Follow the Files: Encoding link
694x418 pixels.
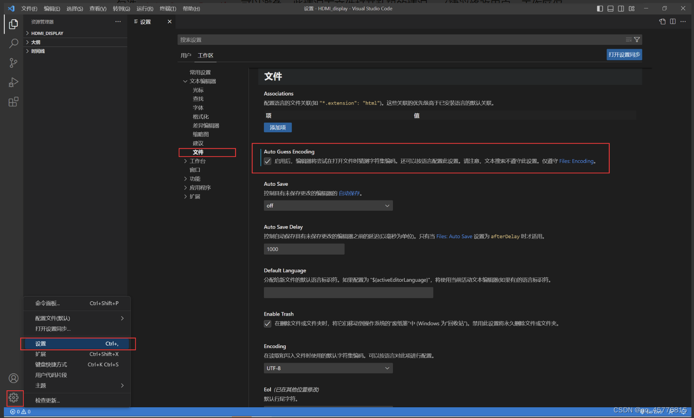coord(576,161)
